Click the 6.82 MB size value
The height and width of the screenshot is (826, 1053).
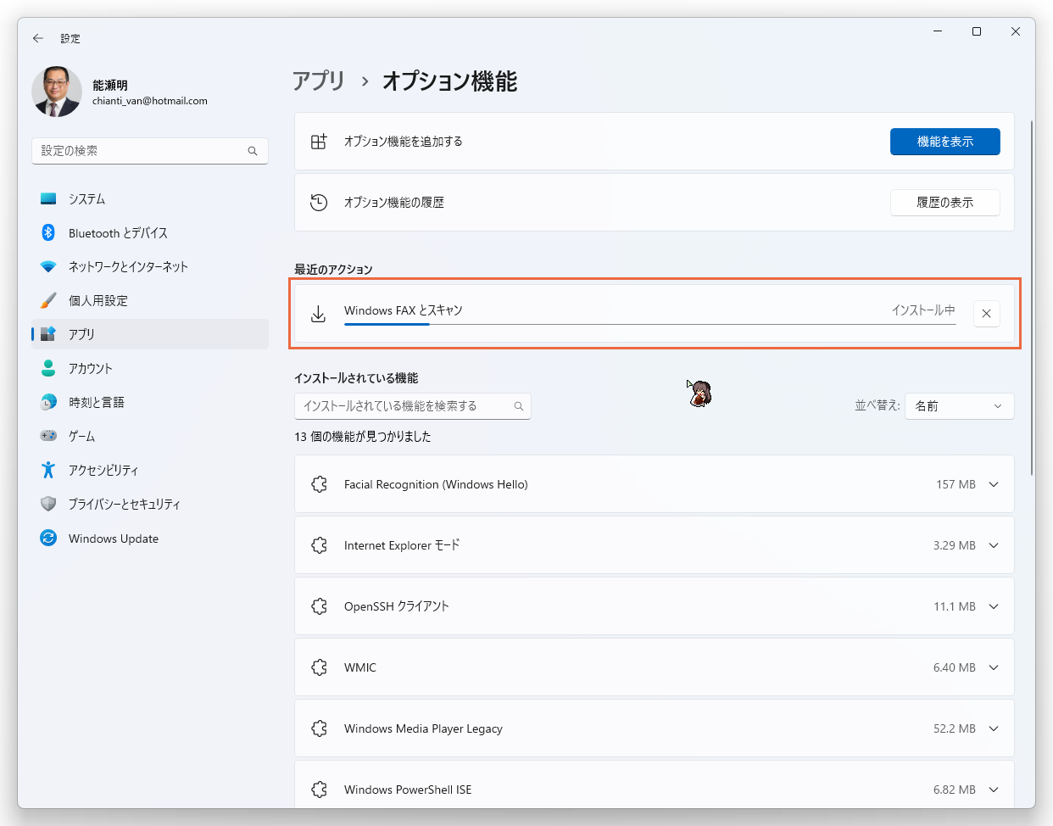click(x=955, y=790)
